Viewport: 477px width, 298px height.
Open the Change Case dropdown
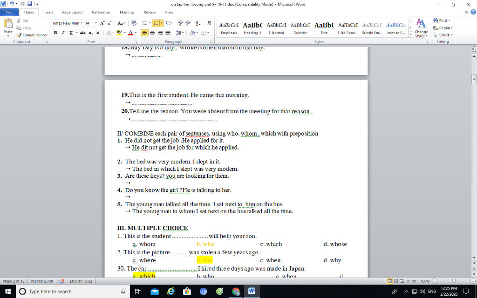click(x=122, y=23)
